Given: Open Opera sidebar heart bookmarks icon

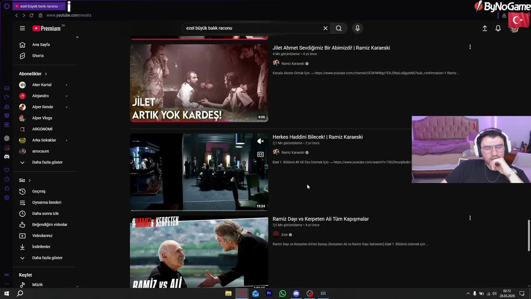Looking at the screenshot, I should point(7,170).
